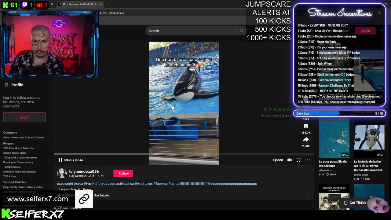This screenshot has width=391, height=220.
Task: Open the Developers link
Action: (10, 162)
